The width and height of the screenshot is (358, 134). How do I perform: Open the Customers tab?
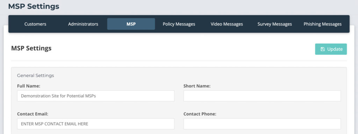pyautogui.click(x=35, y=24)
